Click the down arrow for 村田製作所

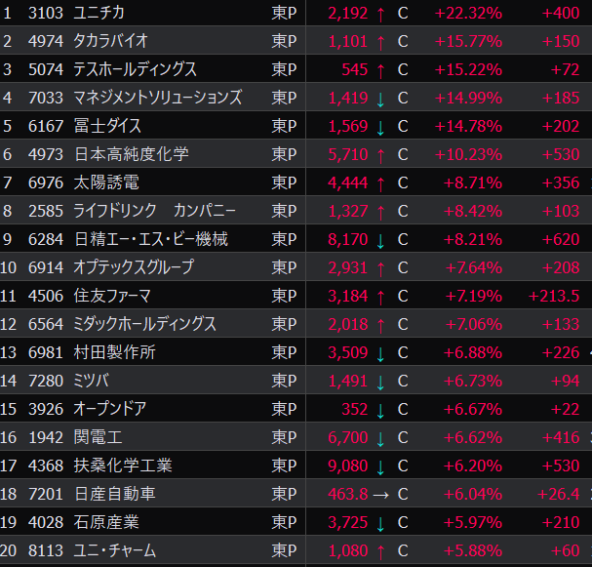coord(379,353)
